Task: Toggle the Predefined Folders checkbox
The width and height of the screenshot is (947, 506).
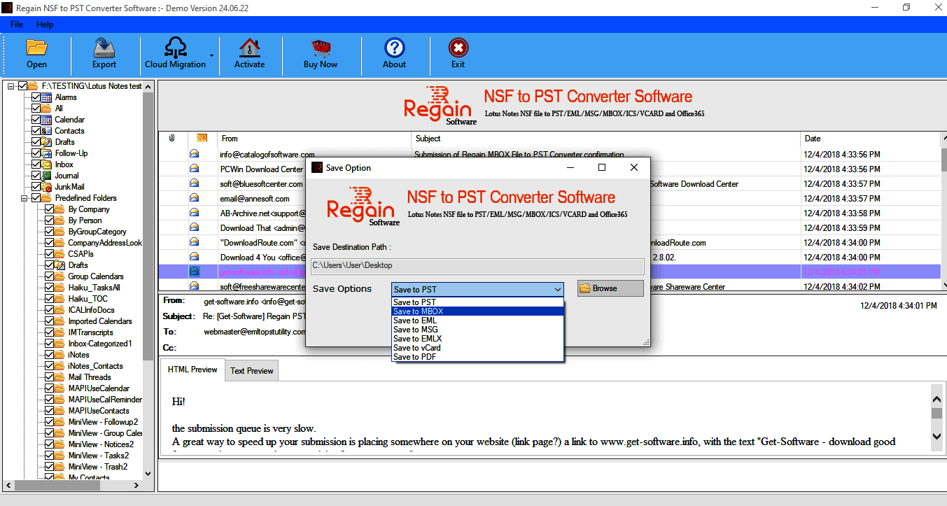Action: click(36, 198)
